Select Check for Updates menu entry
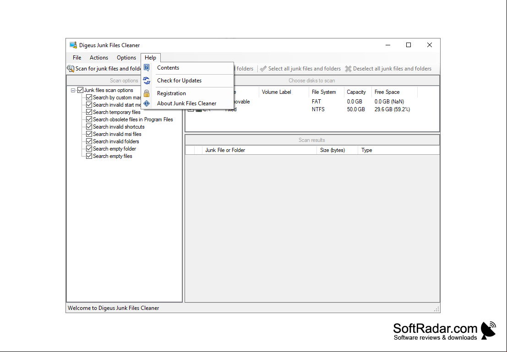 (187, 81)
